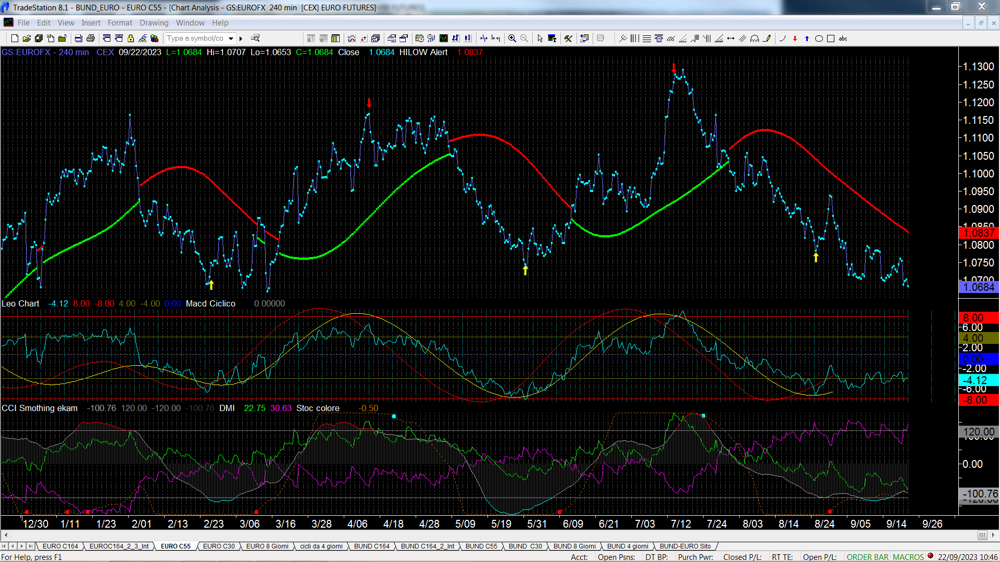Create a new window with the blank page icon
The height and width of the screenshot is (562, 1000).
(15, 38)
